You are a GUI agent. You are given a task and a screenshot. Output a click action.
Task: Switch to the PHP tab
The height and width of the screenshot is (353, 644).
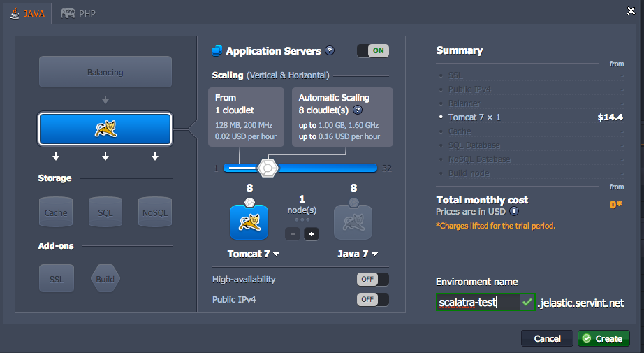[78, 13]
